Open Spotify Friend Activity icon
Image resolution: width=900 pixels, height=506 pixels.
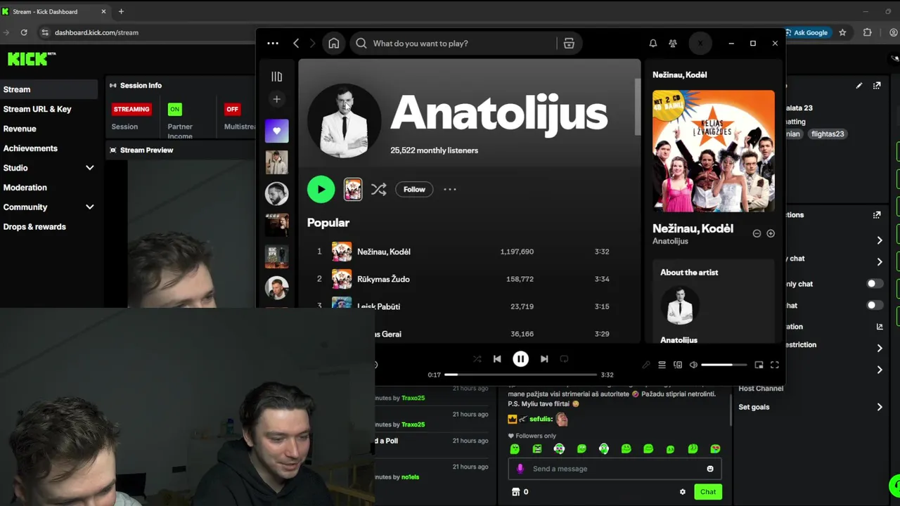point(673,44)
